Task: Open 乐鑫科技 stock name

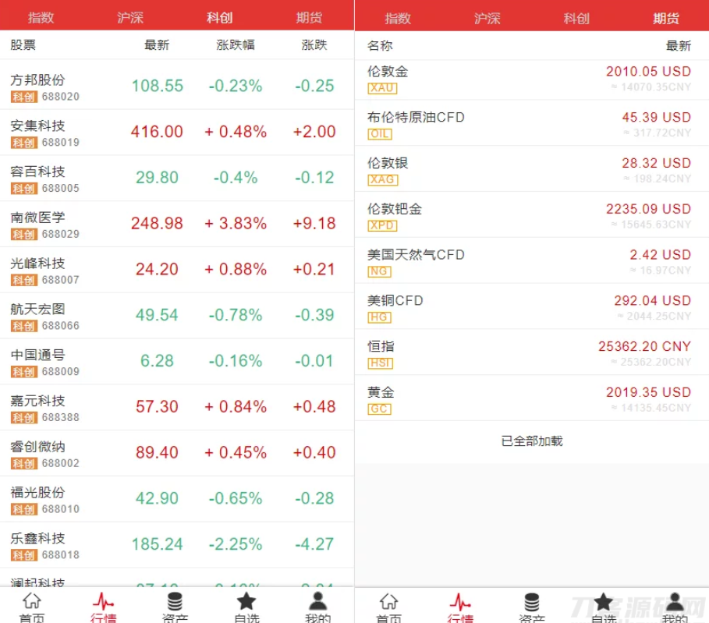Action: coord(37,539)
